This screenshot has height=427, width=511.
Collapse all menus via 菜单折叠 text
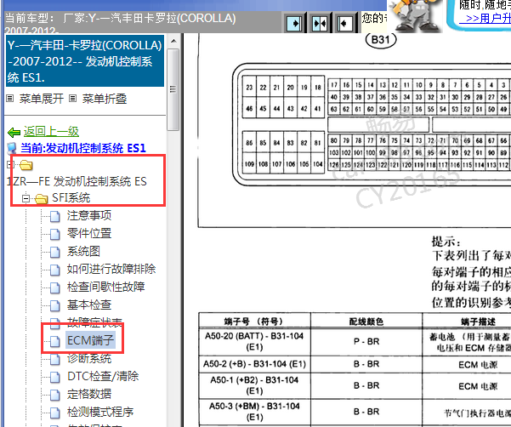[105, 99]
